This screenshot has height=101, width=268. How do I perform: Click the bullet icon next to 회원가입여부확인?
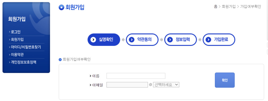(x=60, y=60)
